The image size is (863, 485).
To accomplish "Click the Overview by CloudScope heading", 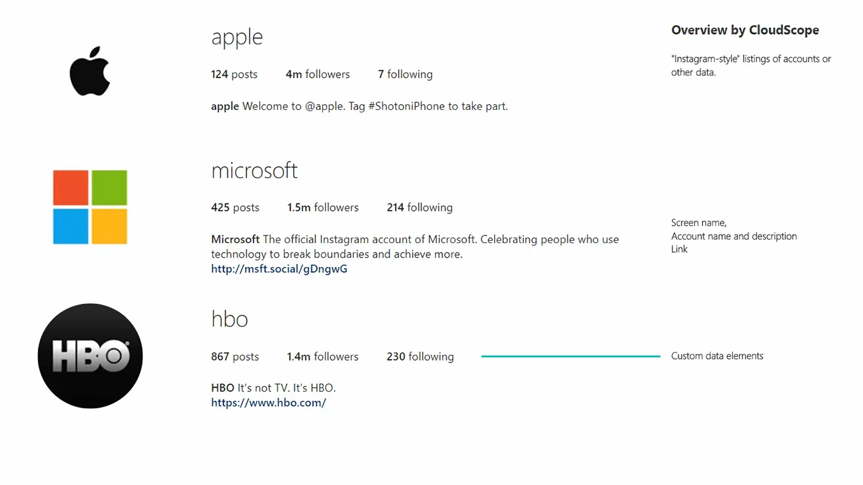I will [745, 30].
